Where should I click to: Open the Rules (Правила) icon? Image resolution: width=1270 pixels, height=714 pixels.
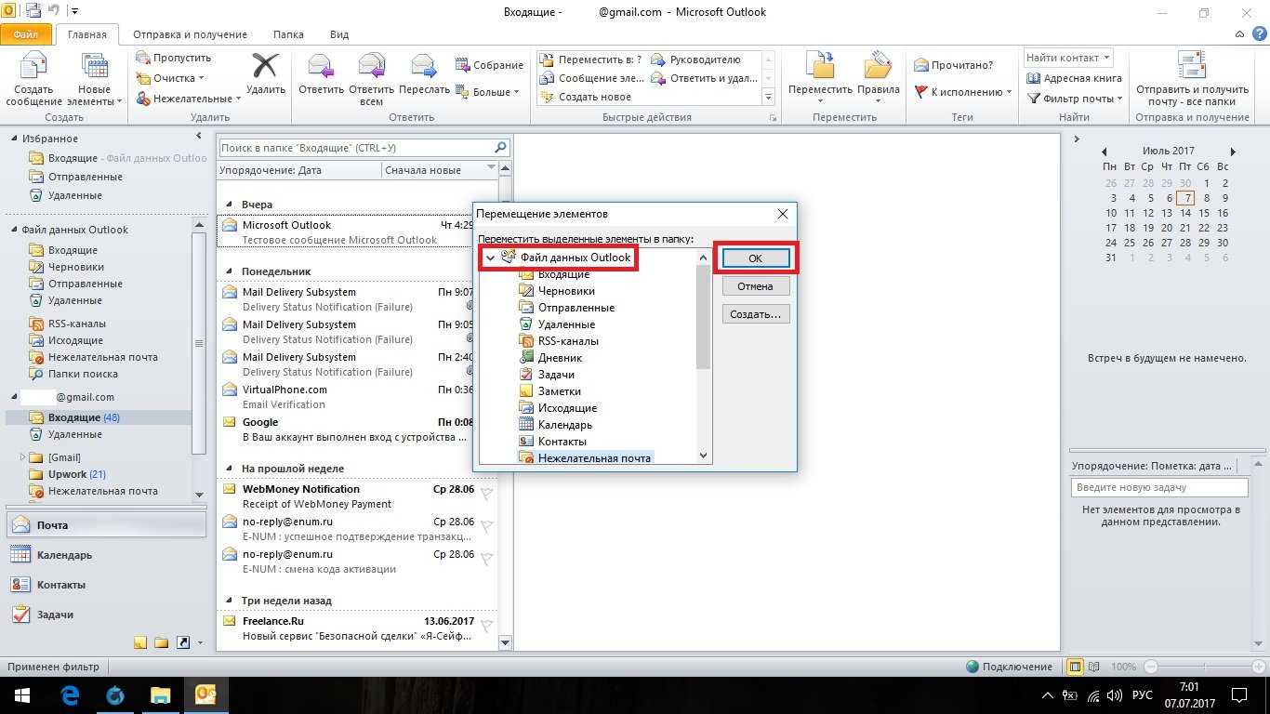878,66
